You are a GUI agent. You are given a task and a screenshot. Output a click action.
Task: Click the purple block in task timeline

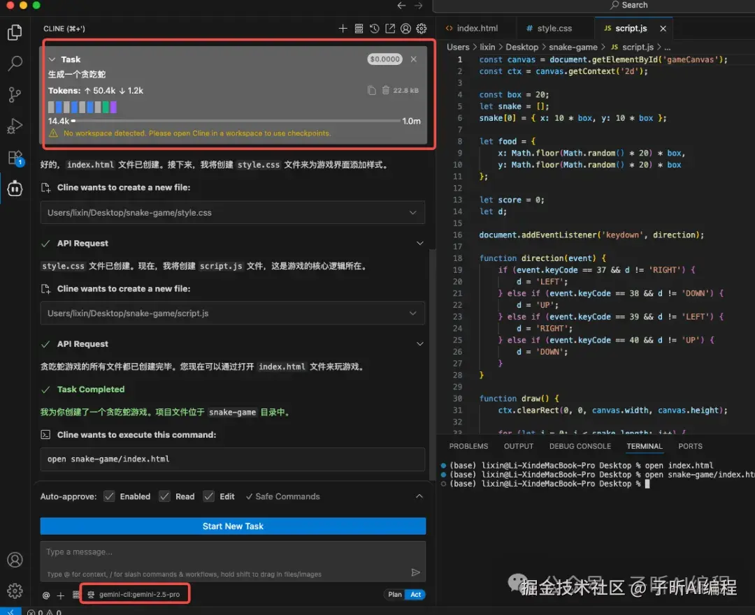point(114,107)
